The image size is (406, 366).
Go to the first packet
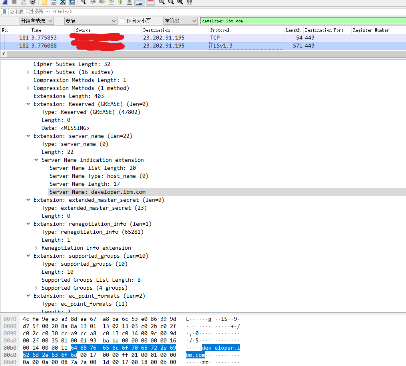point(120,2)
